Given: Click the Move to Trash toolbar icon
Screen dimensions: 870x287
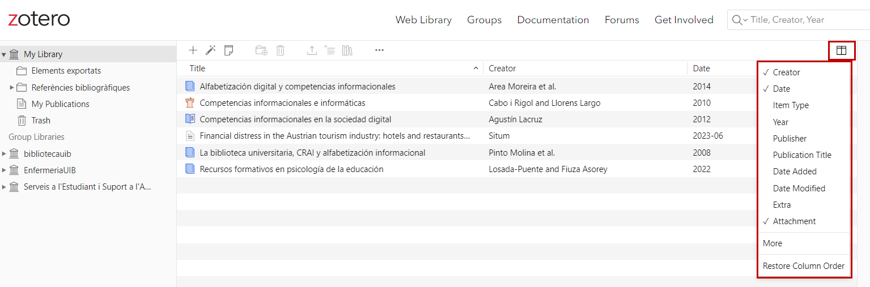Looking at the screenshot, I should click(280, 50).
